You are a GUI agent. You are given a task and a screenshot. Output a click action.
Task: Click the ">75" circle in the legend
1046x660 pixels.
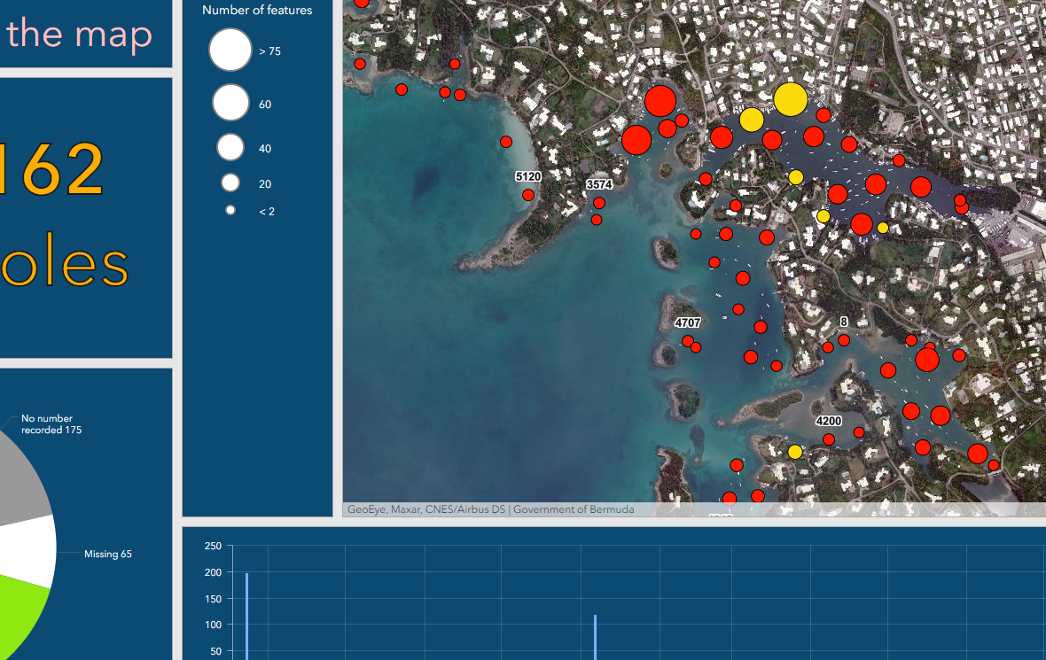click(230, 50)
